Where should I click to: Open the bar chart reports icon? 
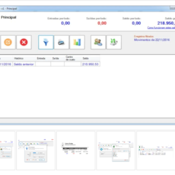(77, 42)
